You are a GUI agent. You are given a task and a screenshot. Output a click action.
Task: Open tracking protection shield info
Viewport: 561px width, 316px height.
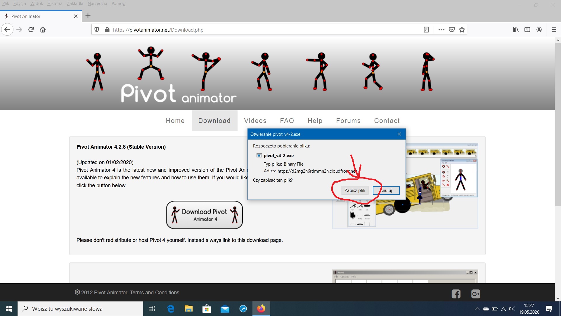97,30
